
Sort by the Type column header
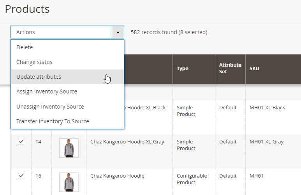point(194,69)
